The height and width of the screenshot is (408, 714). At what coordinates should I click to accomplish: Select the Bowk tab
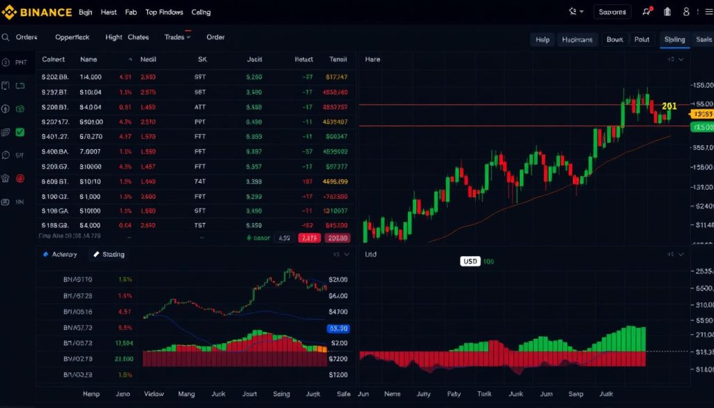(615, 40)
